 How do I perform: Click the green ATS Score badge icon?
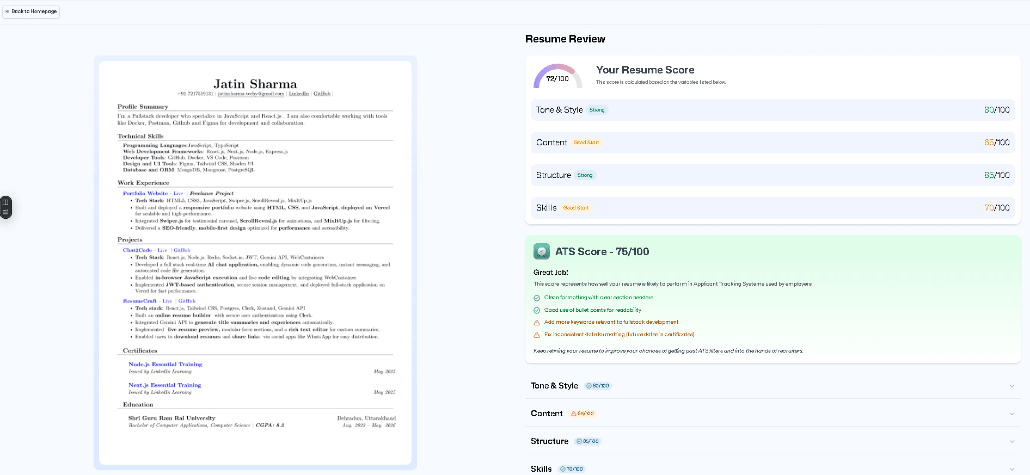coord(541,251)
